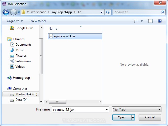Click the Pictures library icon
The image size is (168, 126).
coord(12,56)
